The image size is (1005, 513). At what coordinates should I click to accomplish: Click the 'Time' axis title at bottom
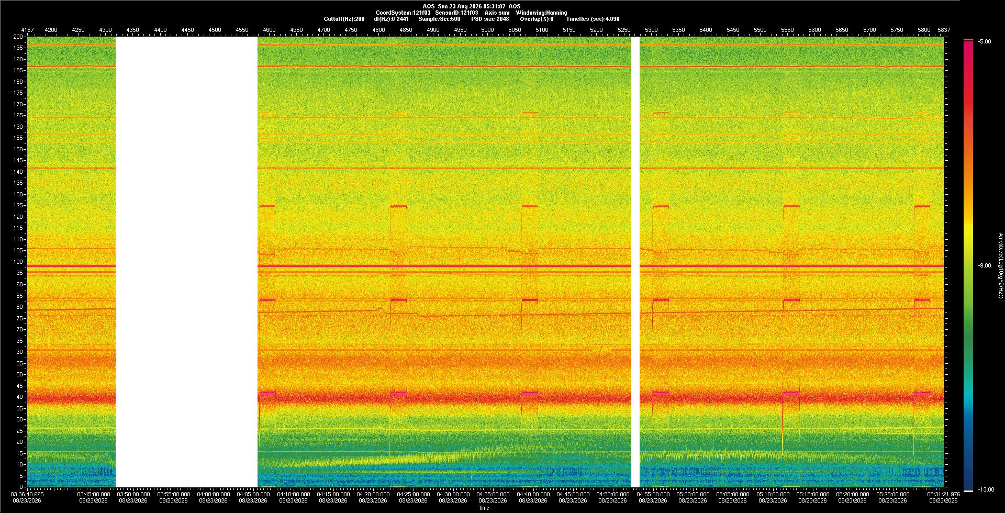coord(484,508)
